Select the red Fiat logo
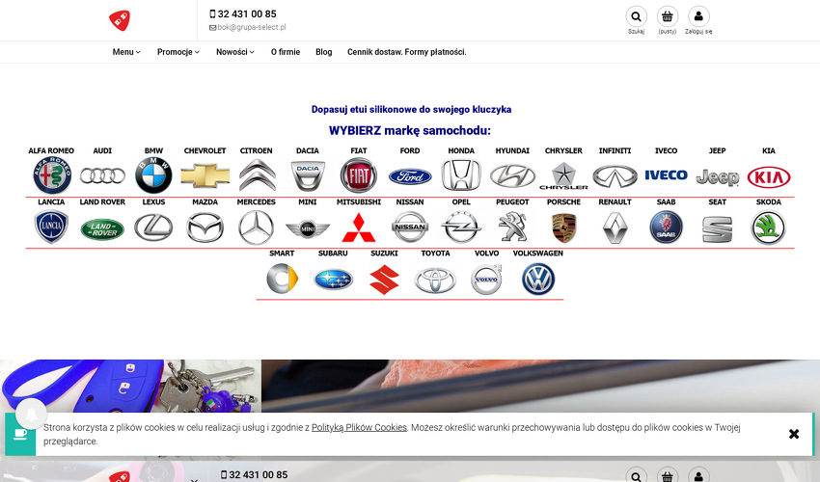Image resolution: width=820 pixels, height=482 pixels. click(359, 175)
